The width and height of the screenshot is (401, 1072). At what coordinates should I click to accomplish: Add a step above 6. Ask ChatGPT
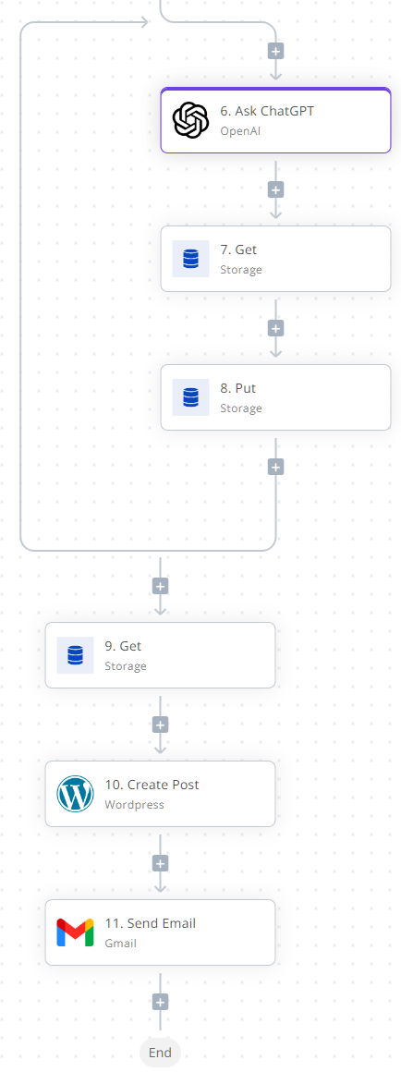[x=276, y=51]
